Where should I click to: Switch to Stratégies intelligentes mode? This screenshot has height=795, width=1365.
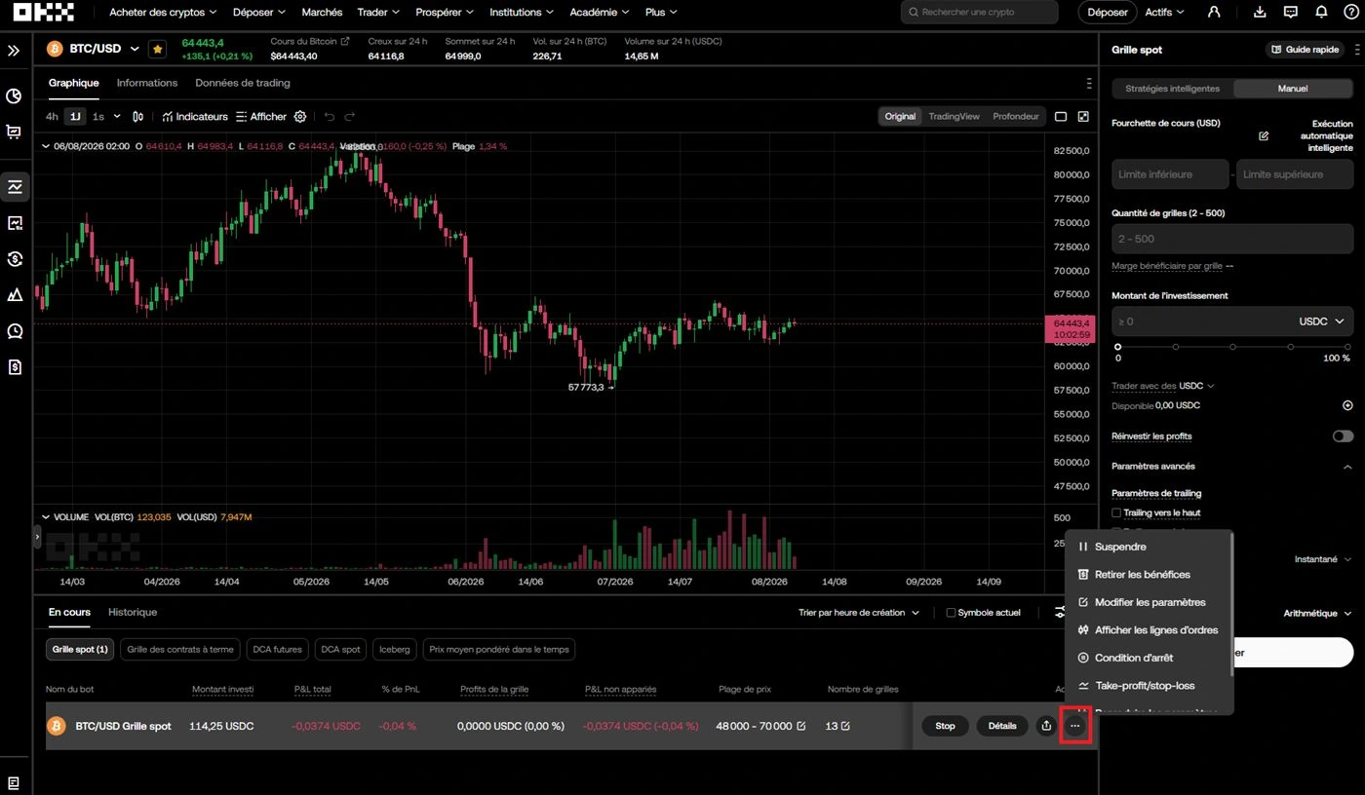click(x=1172, y=89)
